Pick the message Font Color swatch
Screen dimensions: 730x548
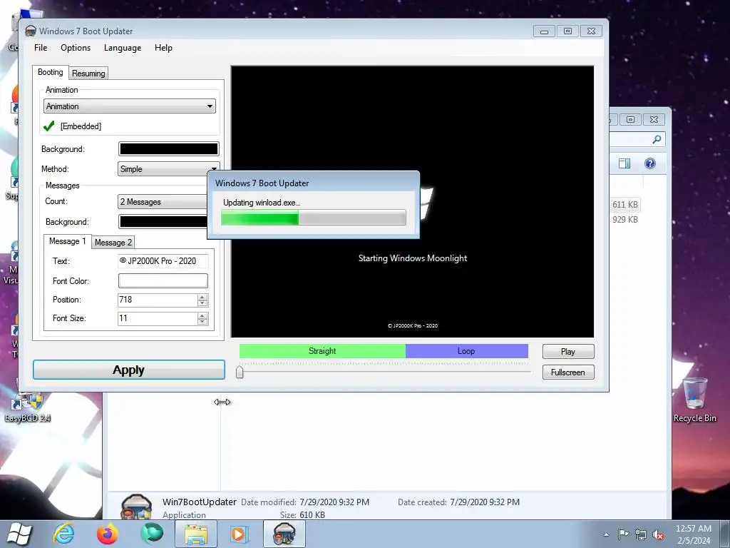163,280
